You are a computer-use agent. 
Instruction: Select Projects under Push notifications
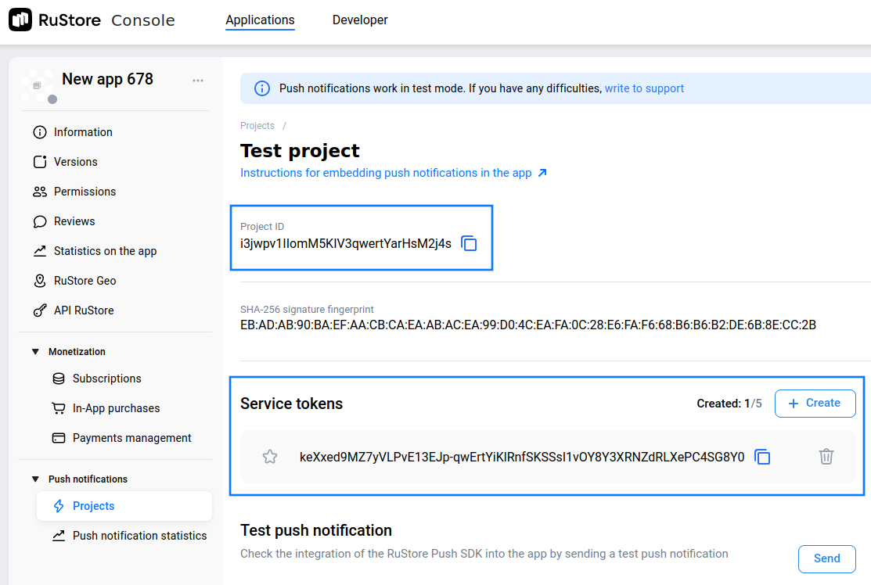(124, 506)
